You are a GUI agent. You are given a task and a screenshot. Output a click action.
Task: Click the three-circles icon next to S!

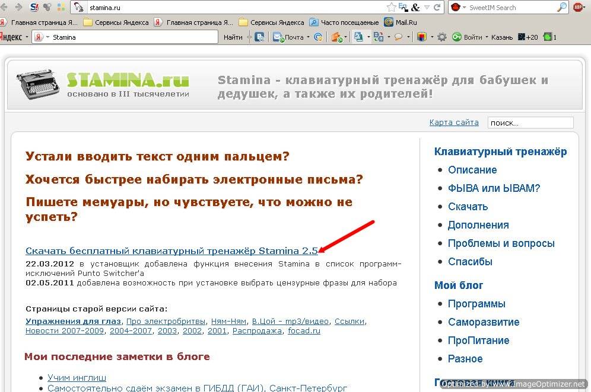click(47, 7)
